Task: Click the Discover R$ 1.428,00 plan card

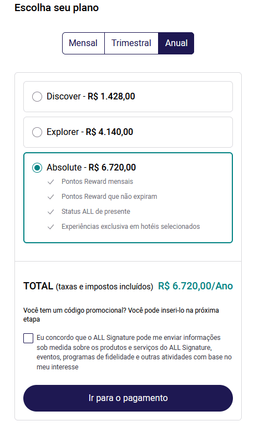Action: point(128,97)
